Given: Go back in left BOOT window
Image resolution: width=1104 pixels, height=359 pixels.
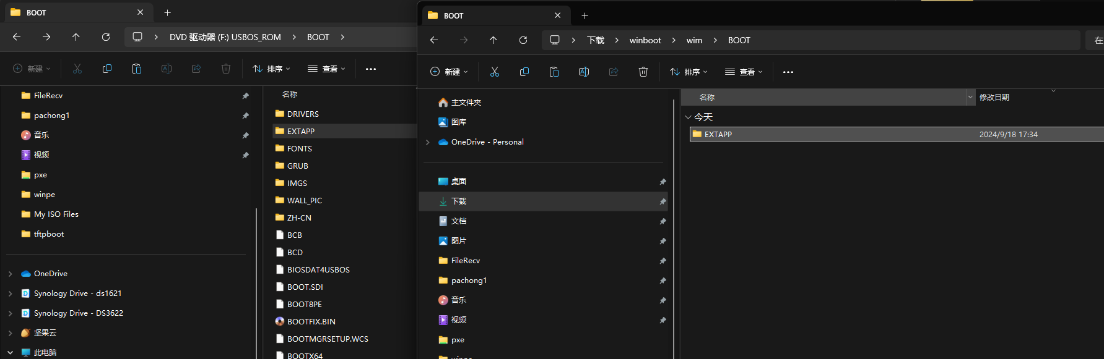Looking at the screenshot, I should [17, 37].
